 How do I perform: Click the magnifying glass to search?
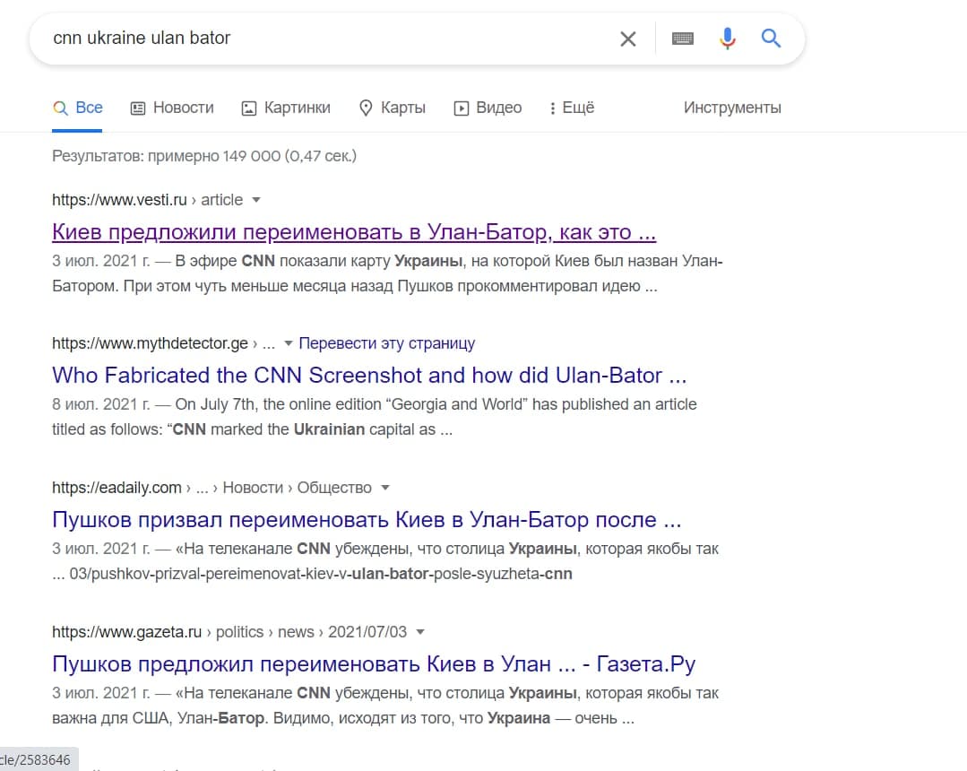point(770,39)
